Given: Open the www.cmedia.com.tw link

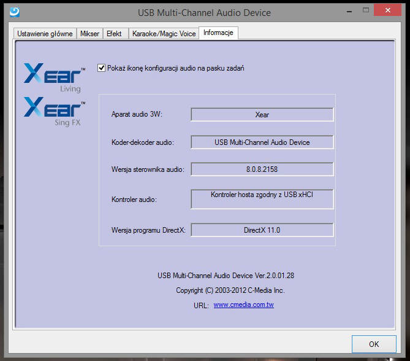Looking at the screenshot, I should 243,305.
